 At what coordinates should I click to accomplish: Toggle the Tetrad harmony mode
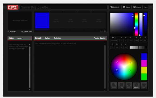pyautogui.click(x=136, y=85)
